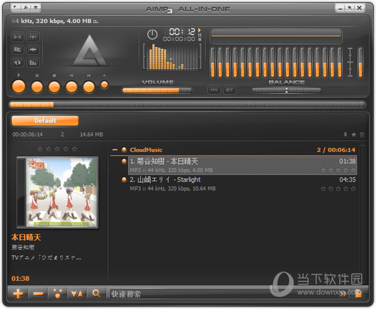Click the elapsed time display 00:12

coord(182,31)
